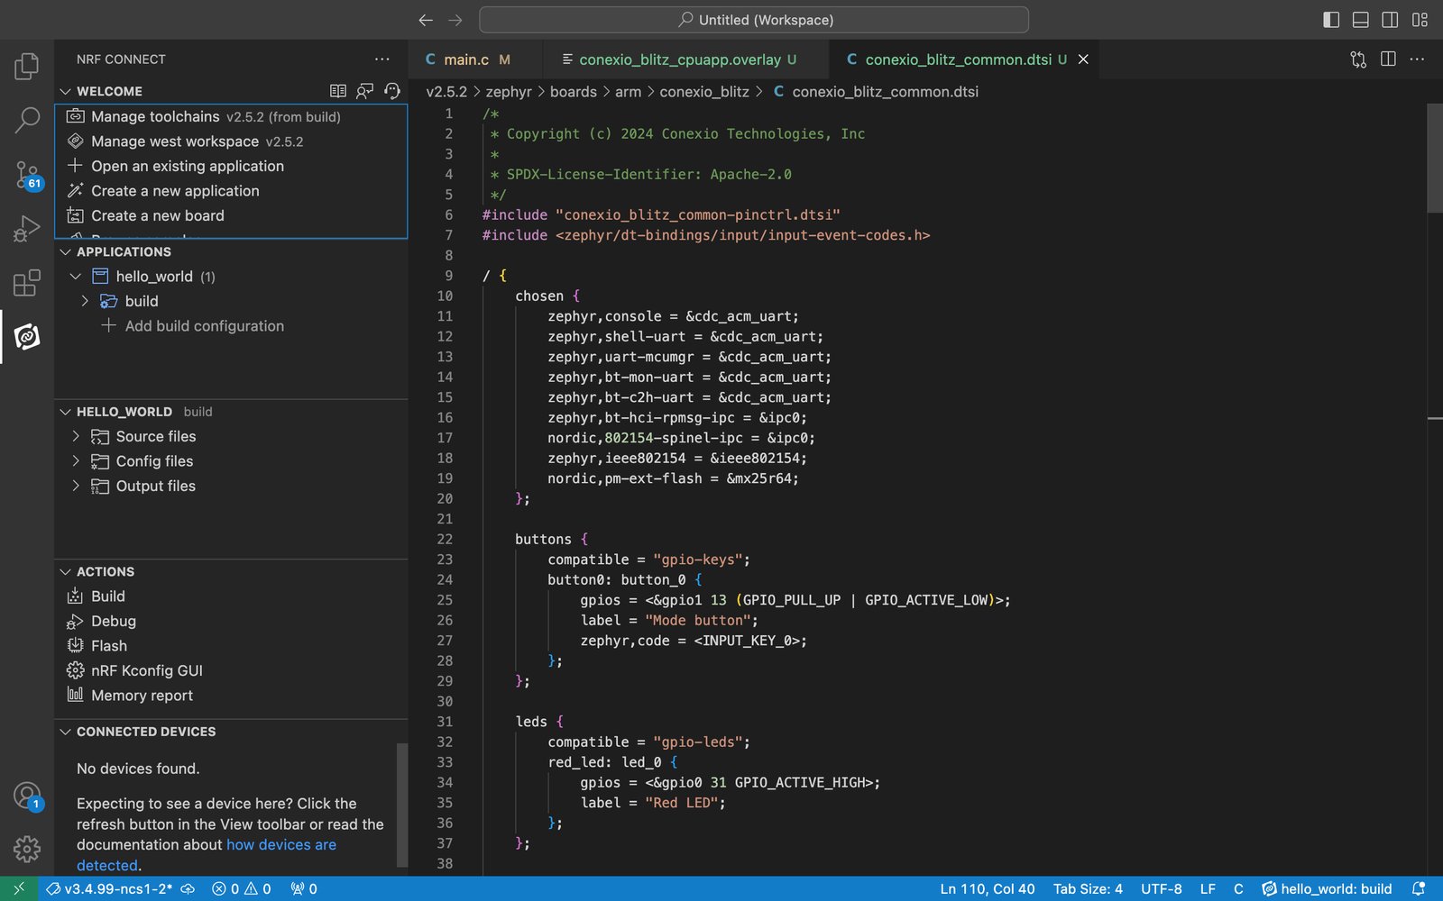
Task: Click the boards breadcrumb segment
Action: [x=574, y=92]
